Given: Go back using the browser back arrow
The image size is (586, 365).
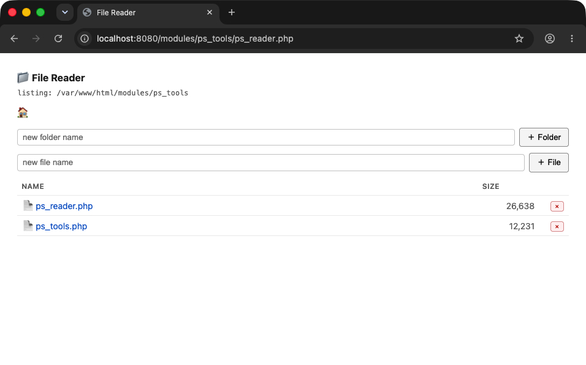Looking at the screenshot, I should coord(14,39).
